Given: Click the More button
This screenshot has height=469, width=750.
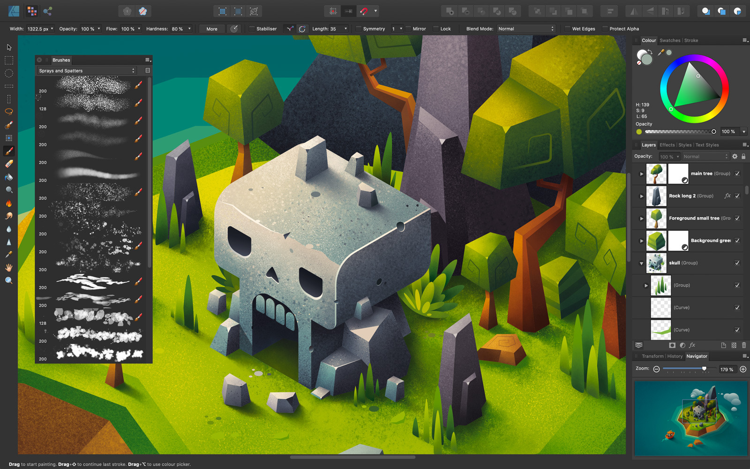Looking at the screenshot, I should coord(212,29).
